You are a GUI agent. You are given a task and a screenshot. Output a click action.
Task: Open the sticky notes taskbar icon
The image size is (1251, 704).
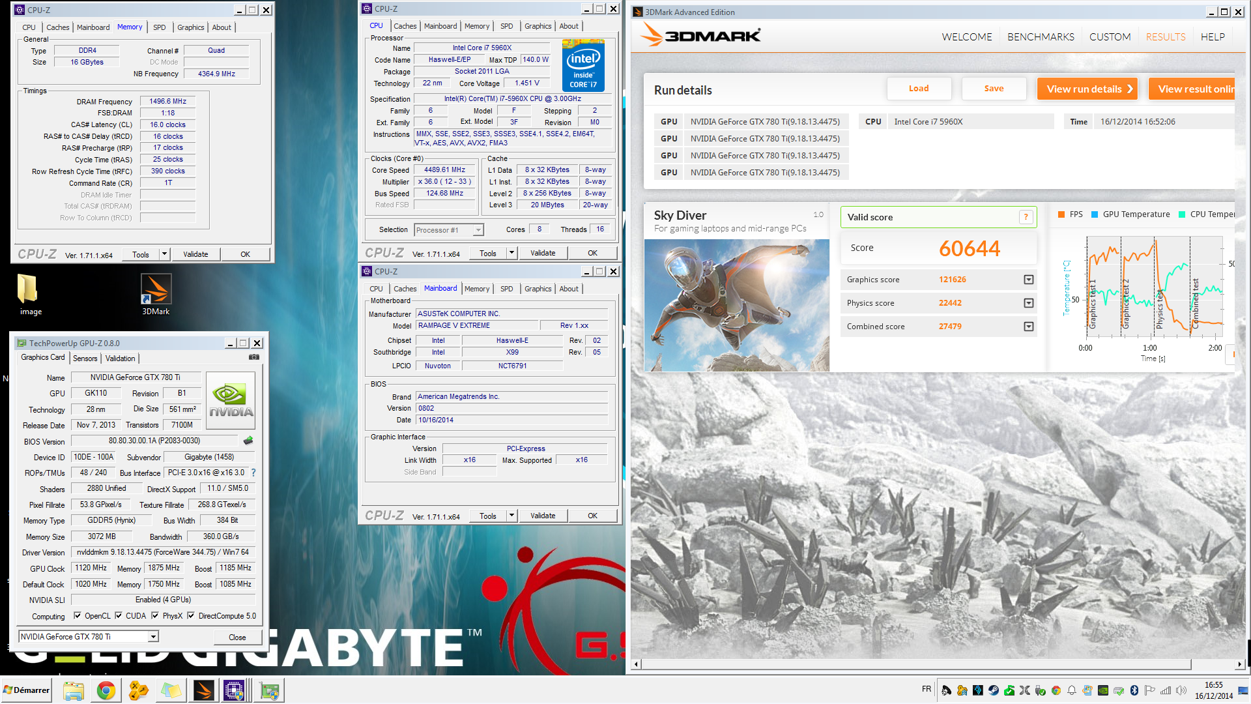(x=171, y=690)
